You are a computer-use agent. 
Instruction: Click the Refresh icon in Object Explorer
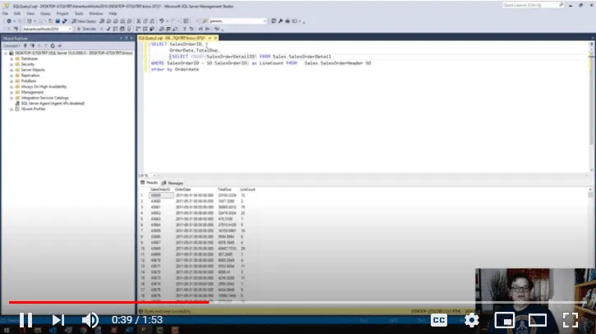pyautogui.click(x=53, y=46)
